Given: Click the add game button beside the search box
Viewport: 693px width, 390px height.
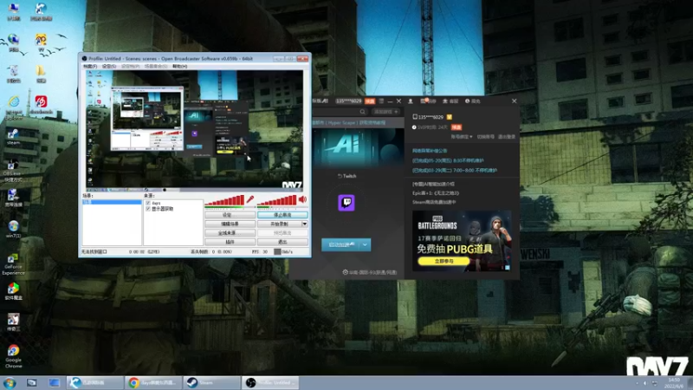Looking at the screenshot, I should point(385,112).
